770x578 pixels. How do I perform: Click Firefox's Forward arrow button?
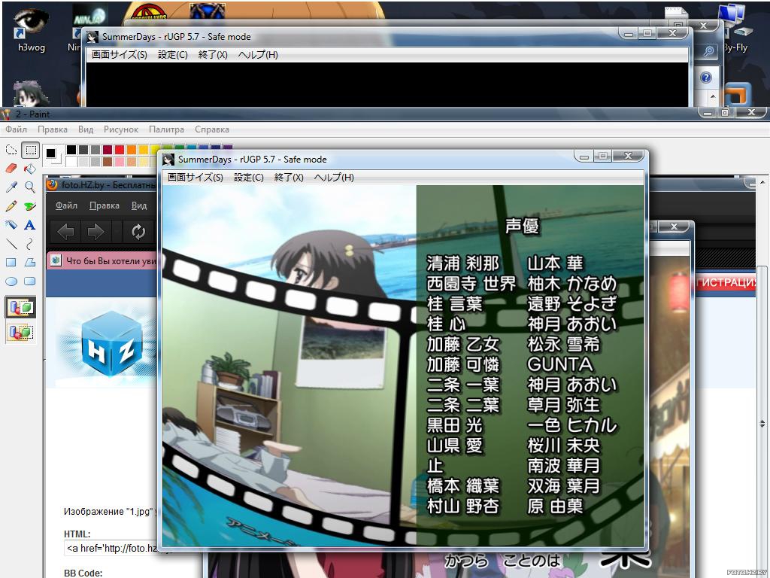[95, 231]
